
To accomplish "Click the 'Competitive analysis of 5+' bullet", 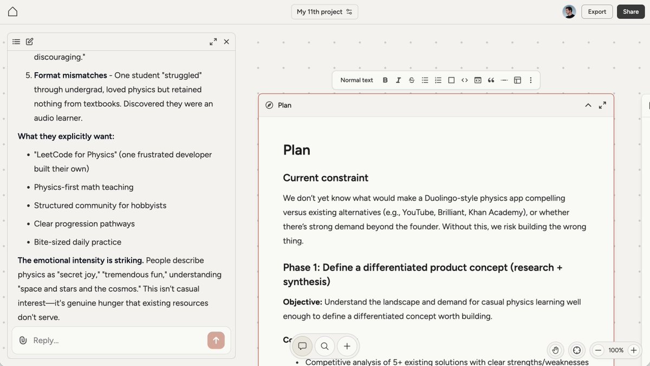I will click(447, 362).
